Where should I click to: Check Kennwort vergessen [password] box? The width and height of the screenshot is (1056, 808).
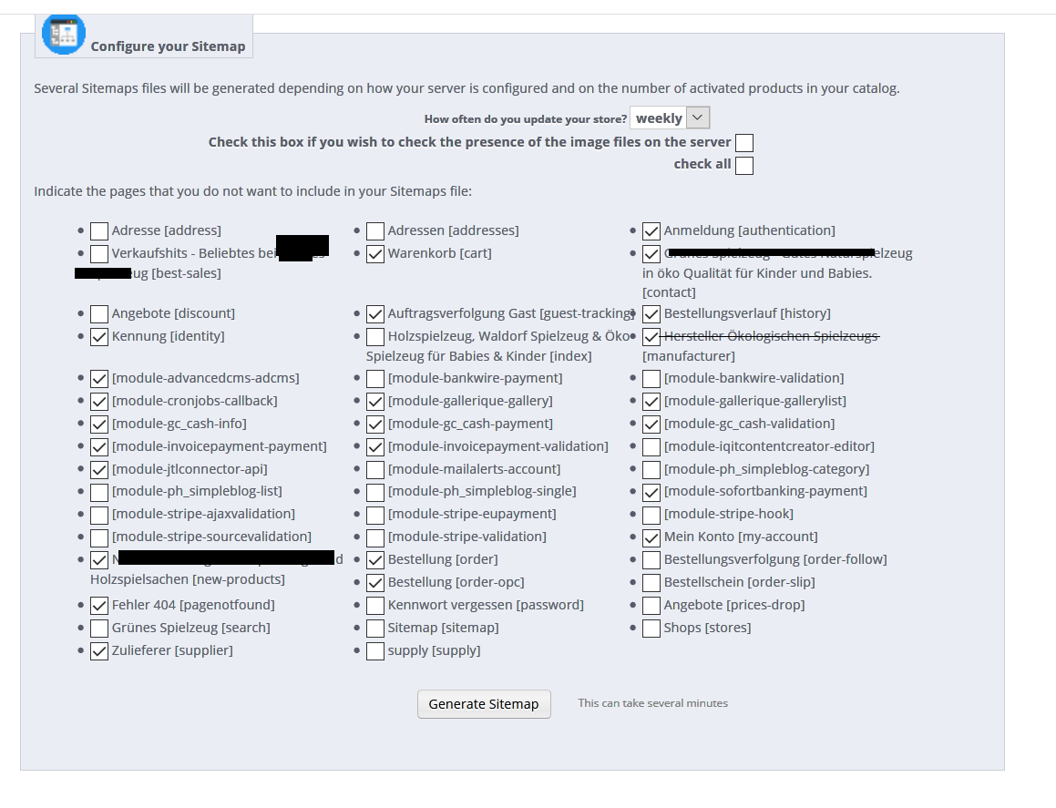(375, 606)
